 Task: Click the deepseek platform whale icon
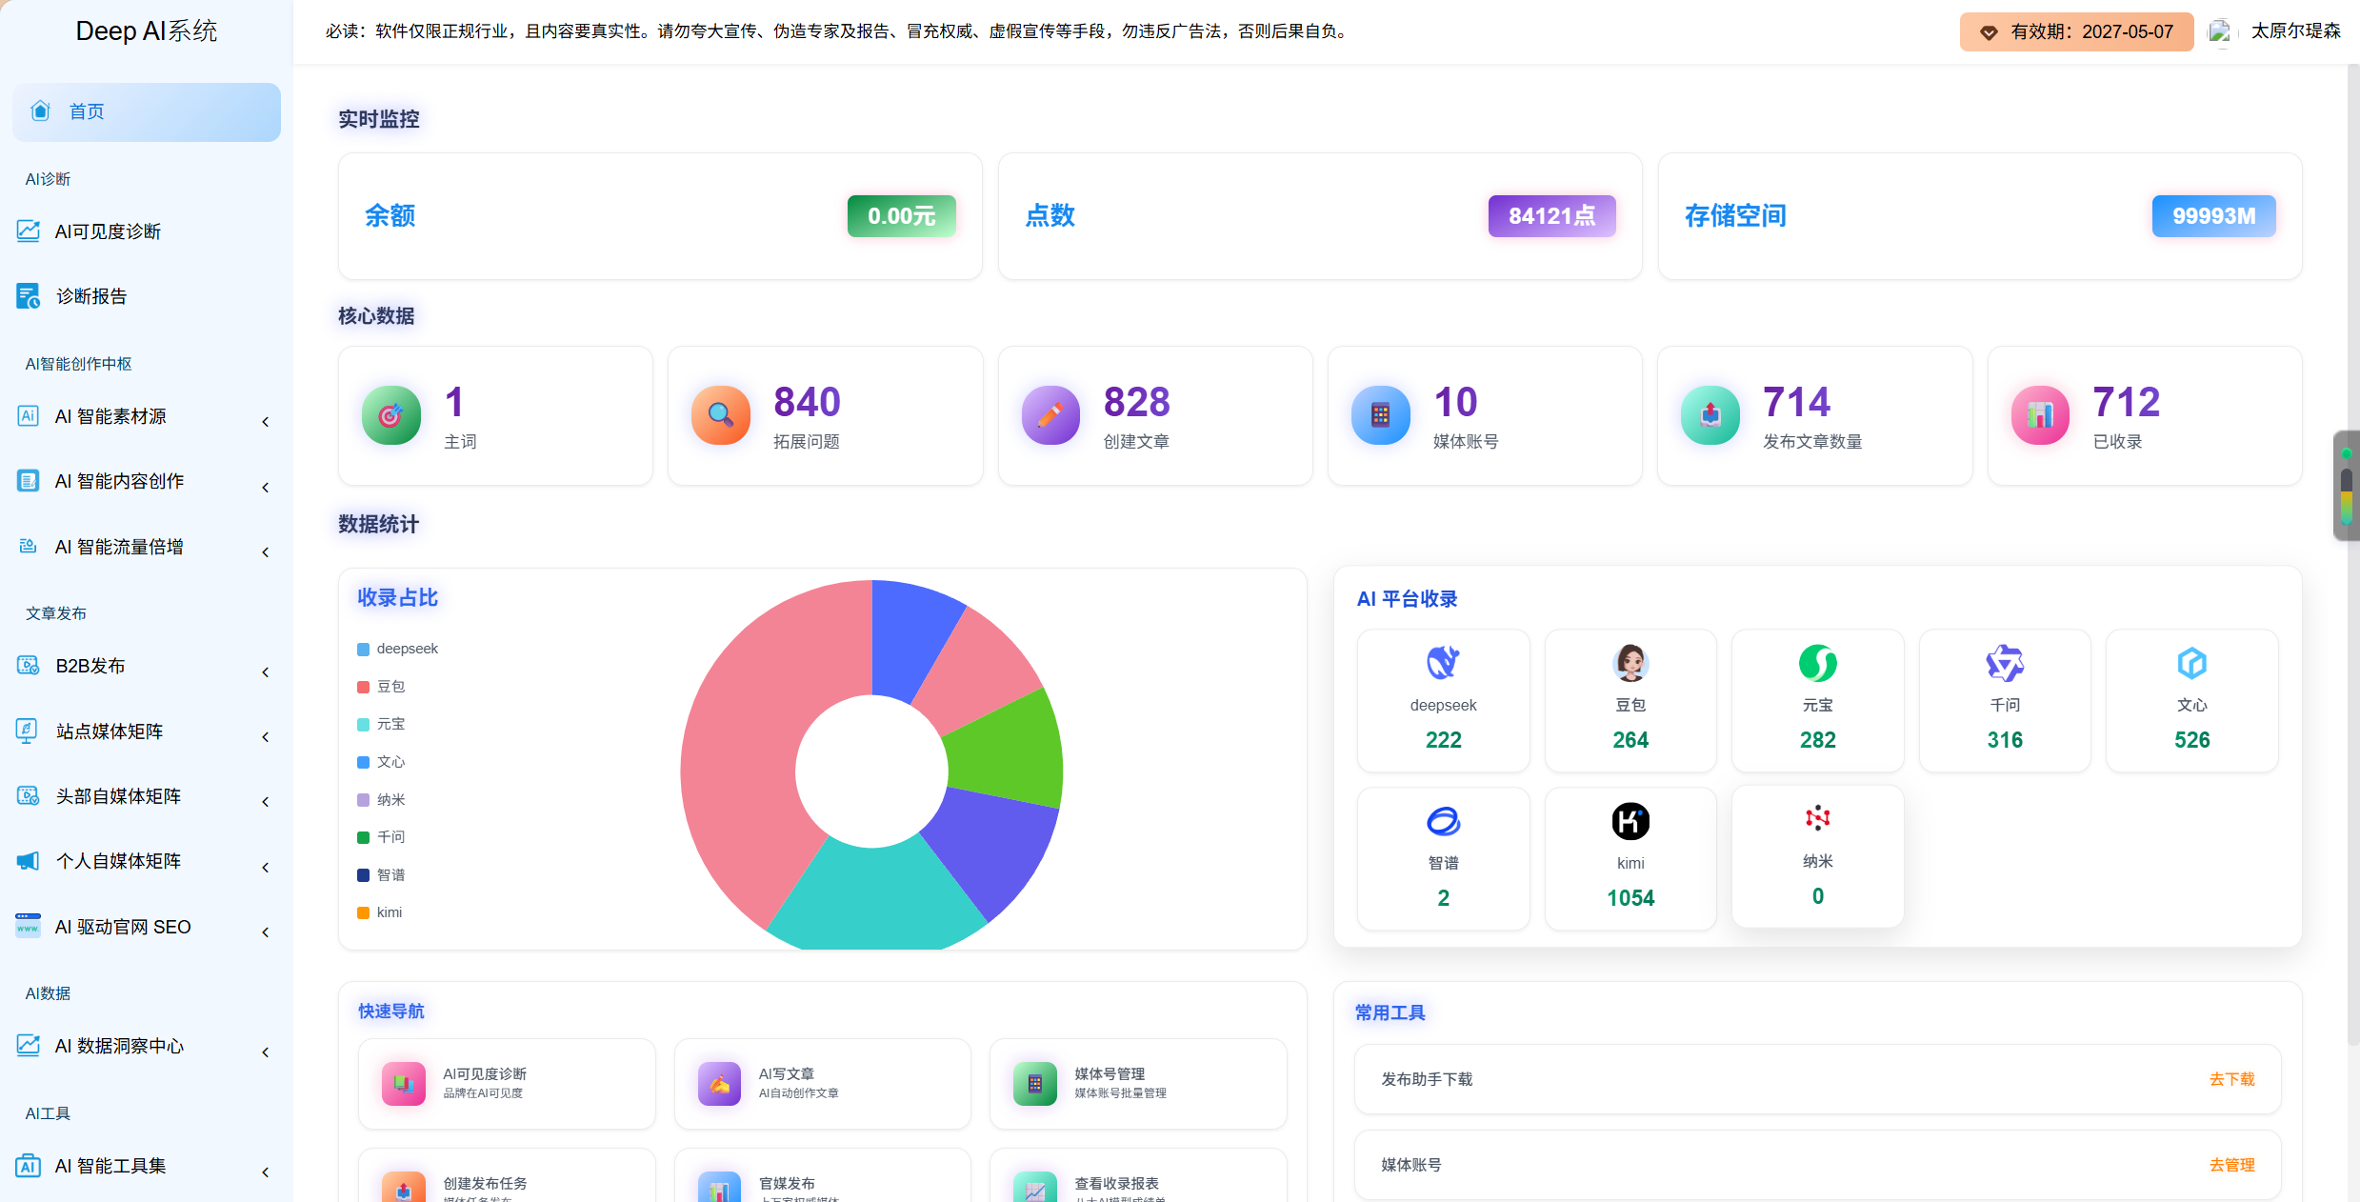coord(1443,663)
